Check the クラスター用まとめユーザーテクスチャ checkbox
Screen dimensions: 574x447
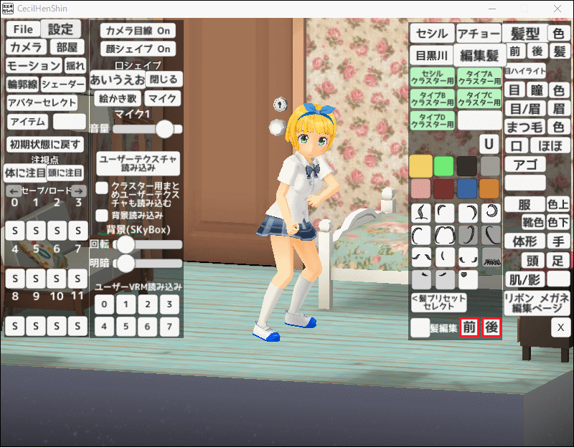tap(103, 188)
